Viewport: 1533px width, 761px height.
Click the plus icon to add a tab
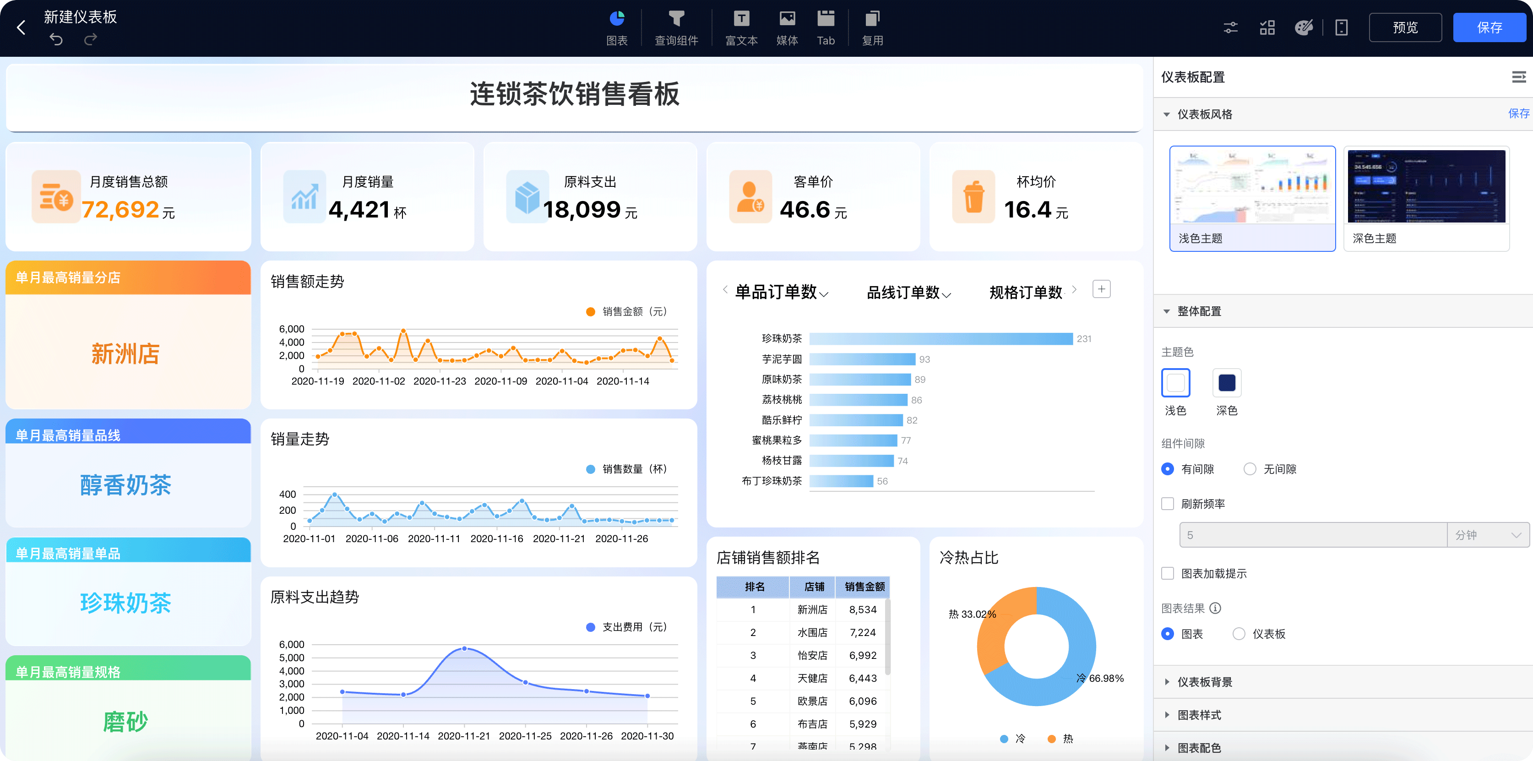tap(1102, 289)
